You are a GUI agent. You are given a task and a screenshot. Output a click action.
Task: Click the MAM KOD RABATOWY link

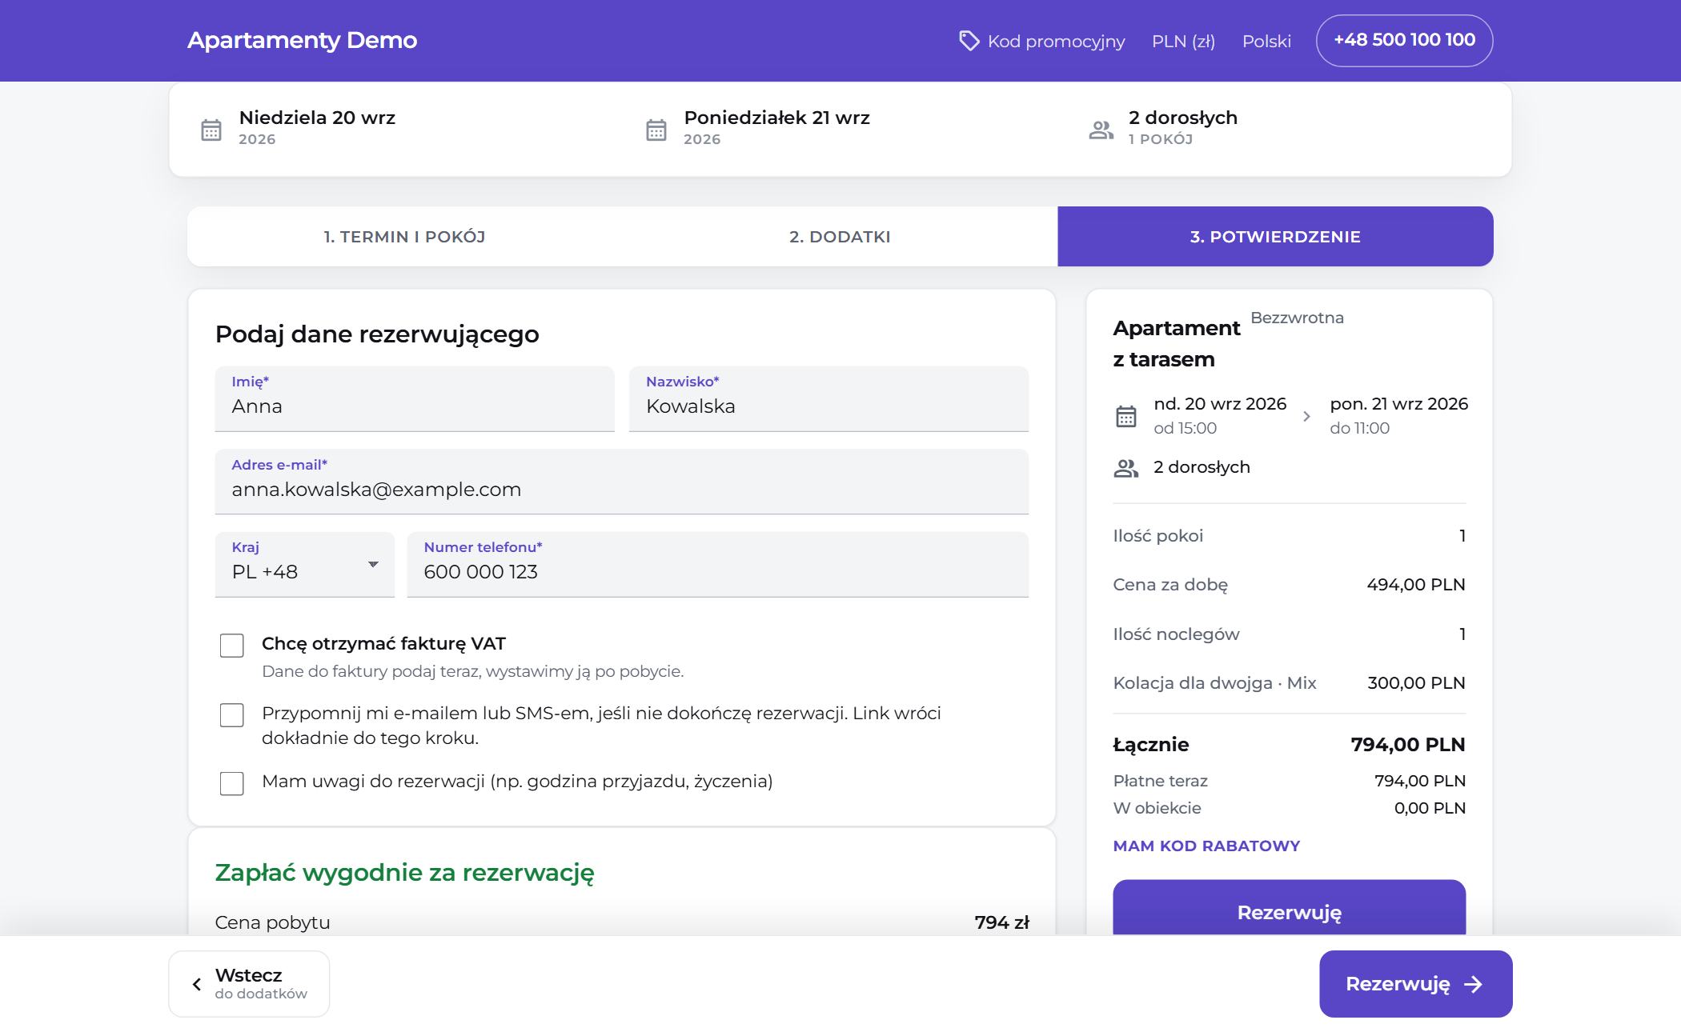(x=1206, y=846)
